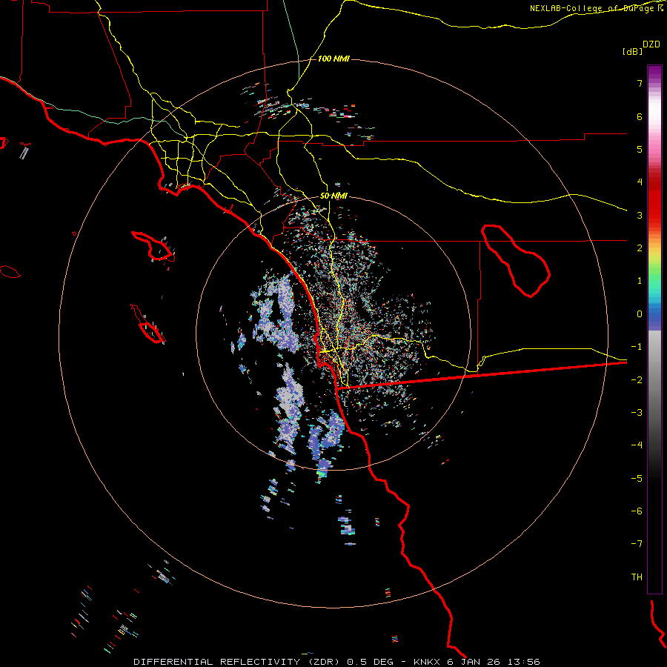This screenshot has width=667, height=667.
Task: Click the 4 value on color scale
Action: pos(640,182)
